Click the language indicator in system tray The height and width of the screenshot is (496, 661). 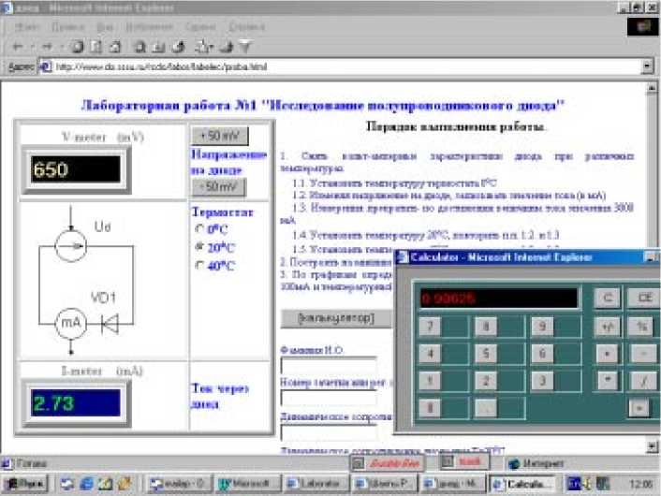click(573, 484)
